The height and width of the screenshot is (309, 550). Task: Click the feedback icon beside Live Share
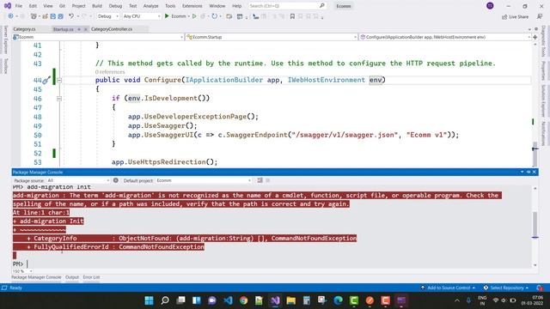click(x=540, y=16)
